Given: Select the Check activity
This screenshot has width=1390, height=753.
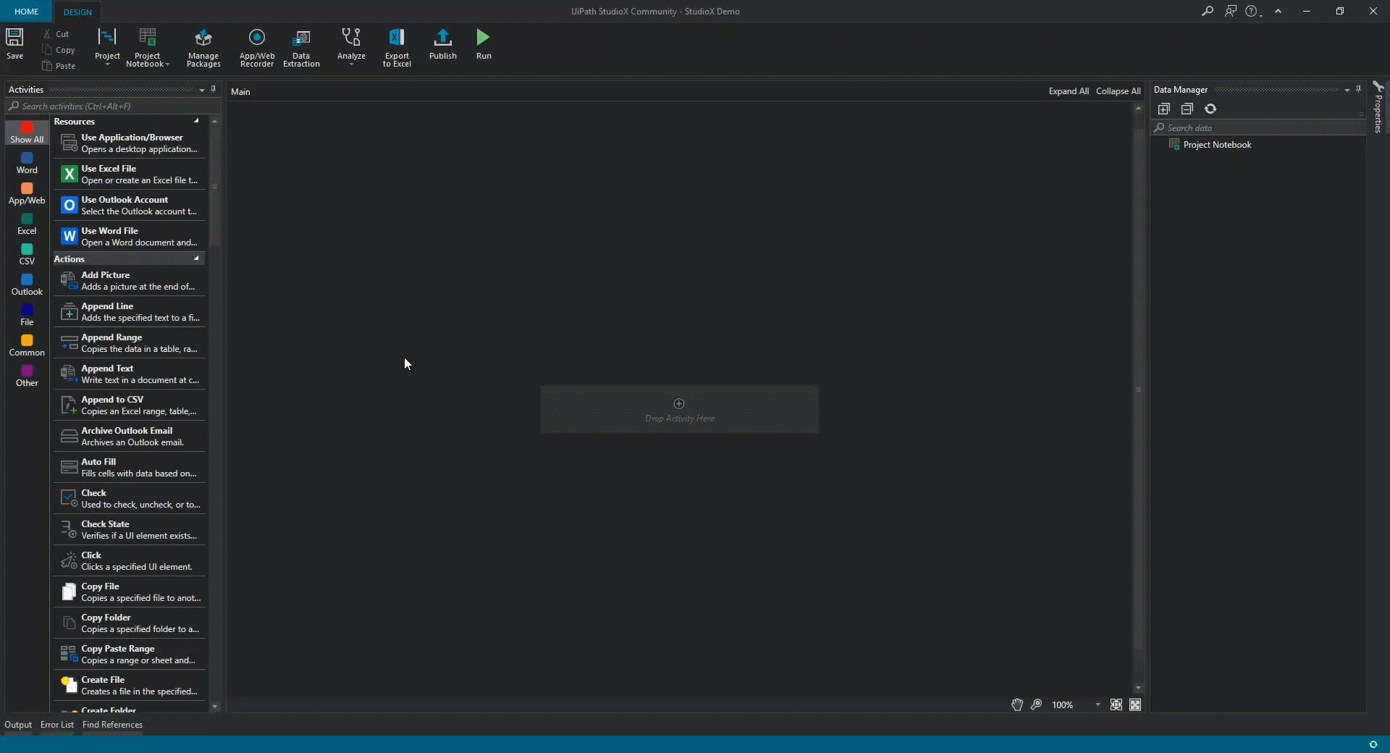Looking at the screenshot, I should click(x=129, y=499).
